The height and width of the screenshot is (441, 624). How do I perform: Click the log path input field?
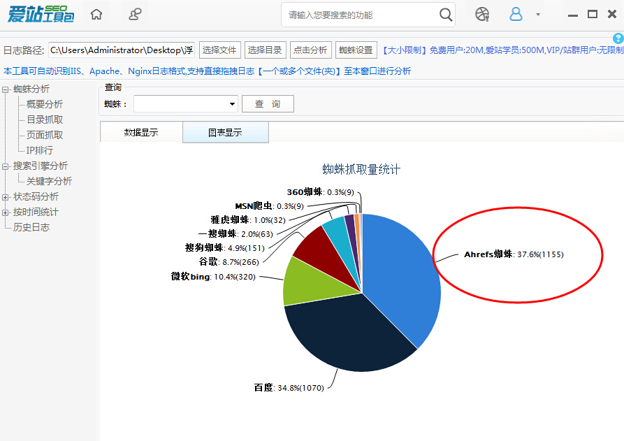pyautogui.click(x=122, y=50)
